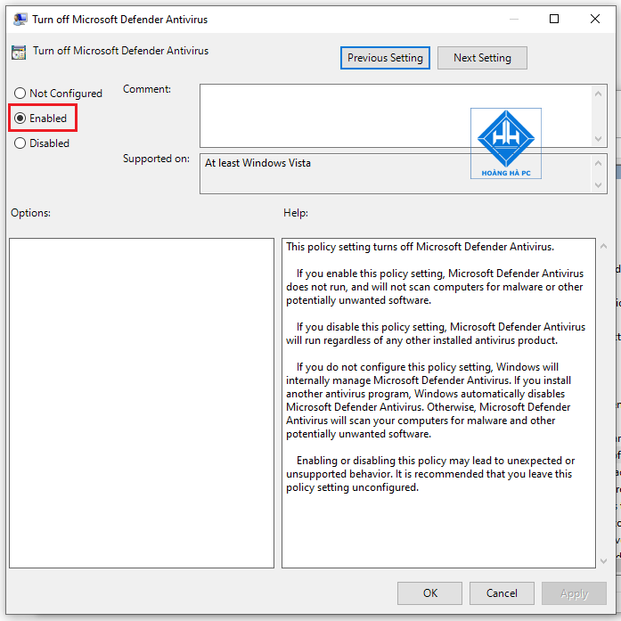
Task: Select the Not Configured radio button
Action: pos(20,94)
